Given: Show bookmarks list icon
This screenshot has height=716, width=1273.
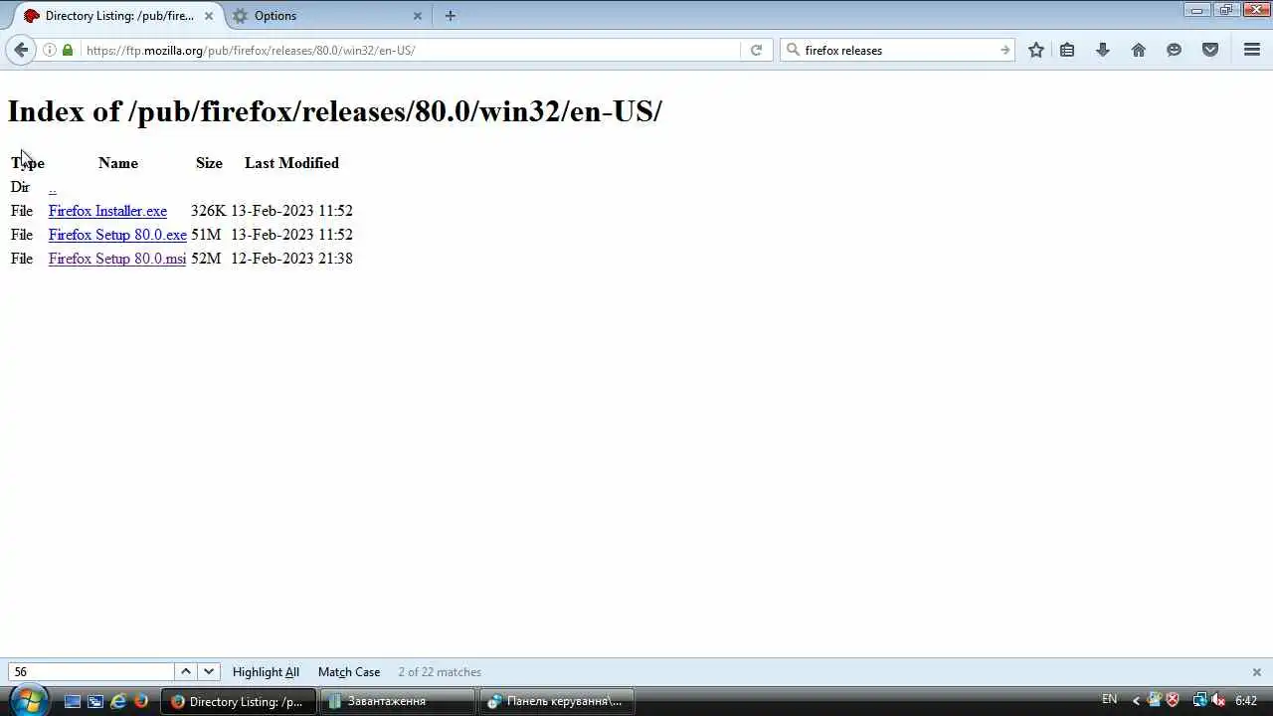Looking at the screenshot, I should pos(1067,50).
